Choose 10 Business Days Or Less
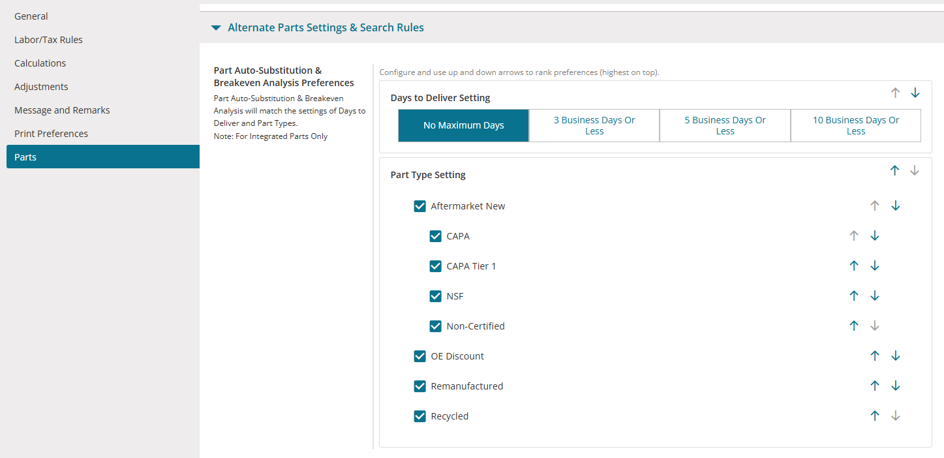The height and width of the screenshot is (458, 944). click(856, 126)
